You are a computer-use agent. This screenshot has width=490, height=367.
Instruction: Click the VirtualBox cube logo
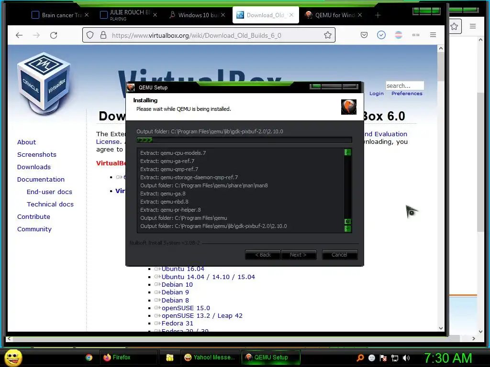click(x=44, y=84)
